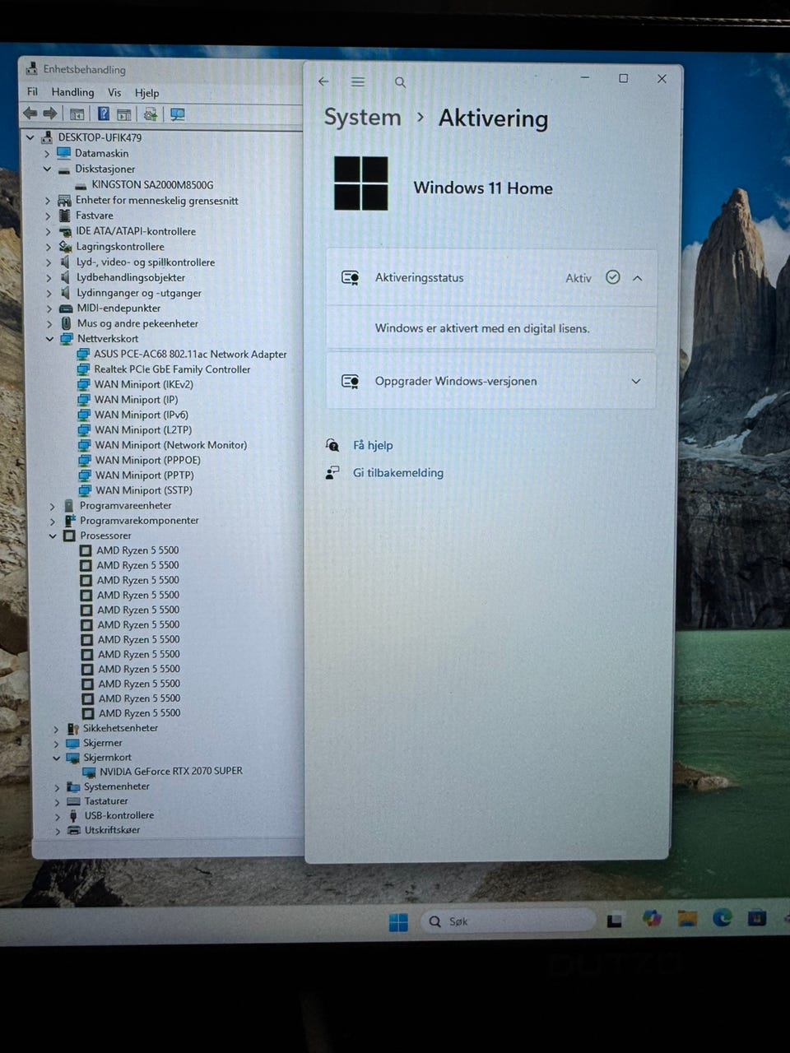Viewport: 790px width, 1053px height.
Task: Select Enheter for menneskelig grensesnitt category
Action: (156, 201)
